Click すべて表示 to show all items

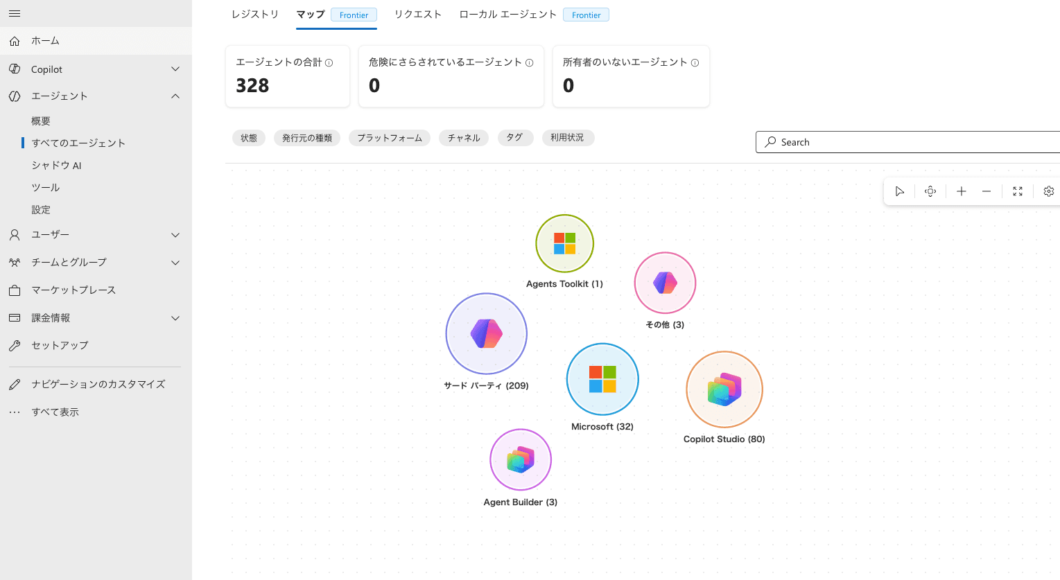(x=55, y=412)
